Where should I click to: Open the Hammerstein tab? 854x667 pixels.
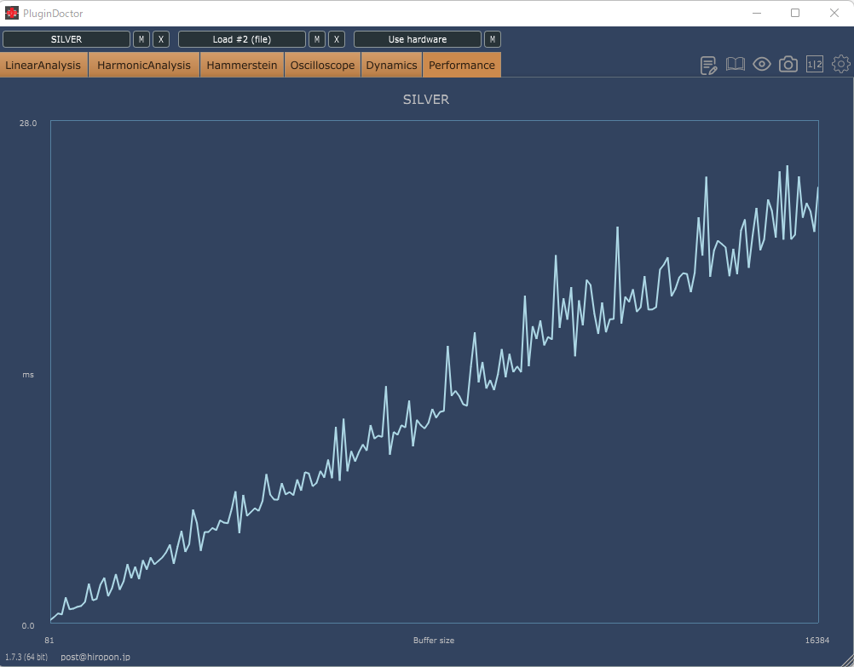coord(242,65)
